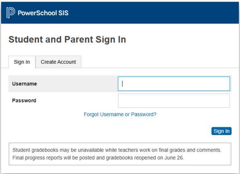This screenshot has width=240, height=174.
Task: Select the Sign In tab
Action: click(x=22, y=62)
